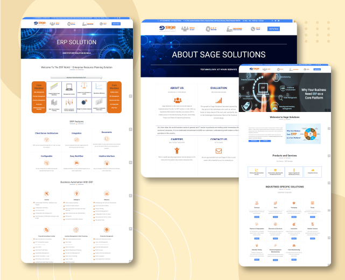Click the Easy Workflow feature icon
This screenshot has width=345, height=280.
coord(76,163)
